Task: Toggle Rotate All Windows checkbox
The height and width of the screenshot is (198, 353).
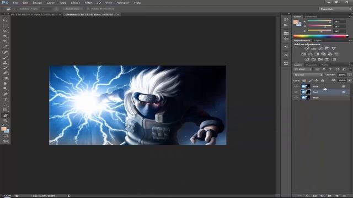Action: 88,9
